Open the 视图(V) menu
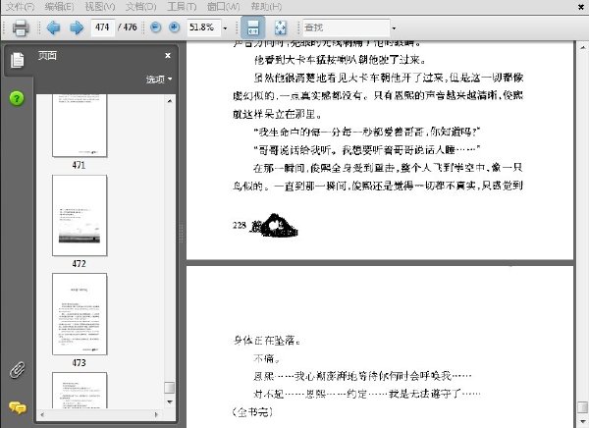The width and height of the screenshot is (589, 428). (100, 7)
